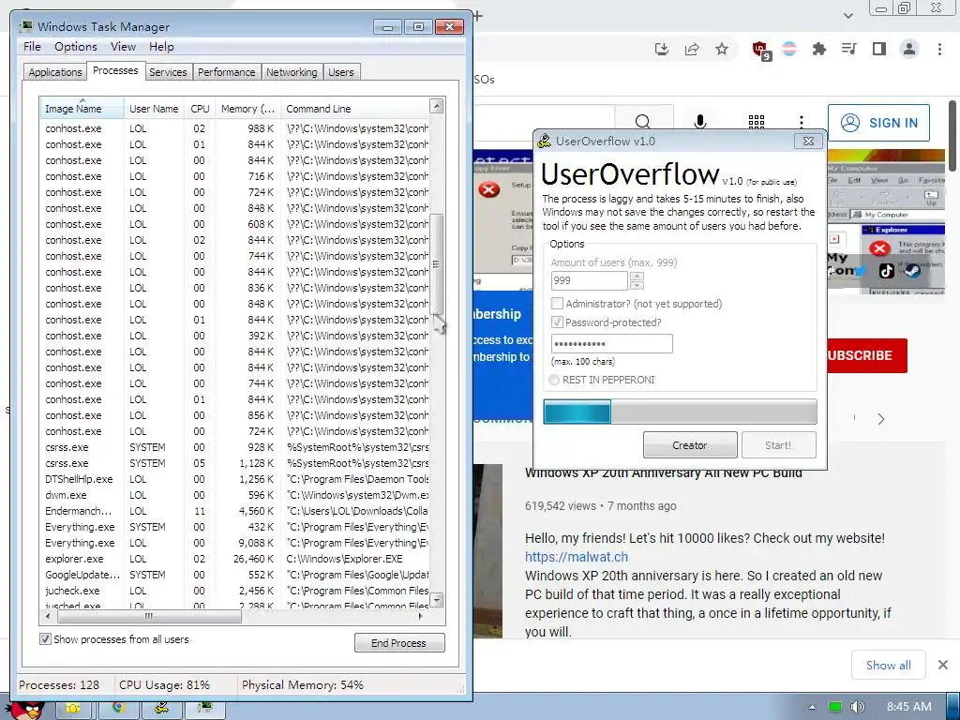Click the red SUBSCRIBE button
The width and height of the screenshot is (960, 720).
tap(866, 355)
